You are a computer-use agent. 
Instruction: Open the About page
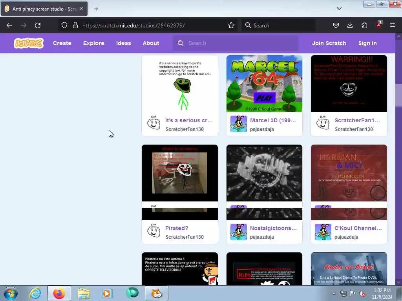click(x=151, y=43)
